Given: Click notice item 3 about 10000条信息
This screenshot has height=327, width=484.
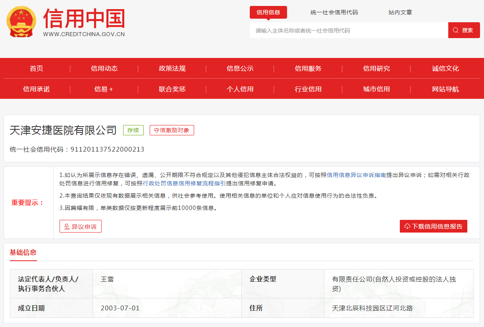Looking at the screenshot, I should 139,208.
